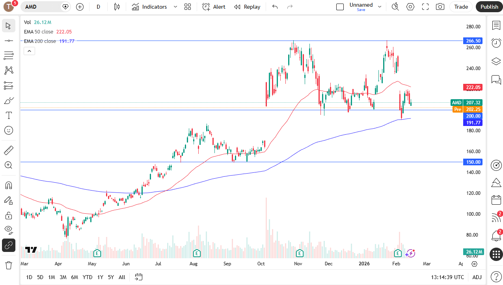Select the YTD time range
This screenshot has height=285, width=503.
tap(88, 277)
